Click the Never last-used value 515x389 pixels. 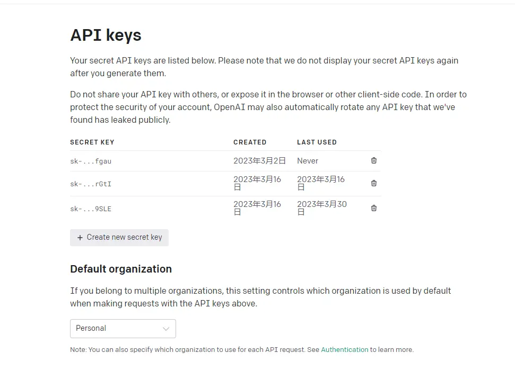click(308, 161)
